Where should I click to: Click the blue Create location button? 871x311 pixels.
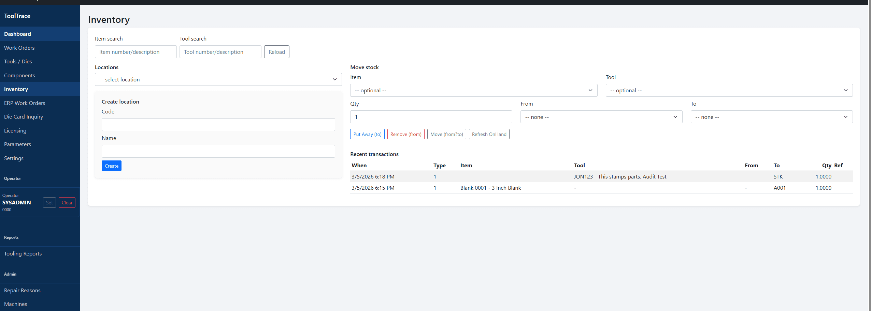112,166
